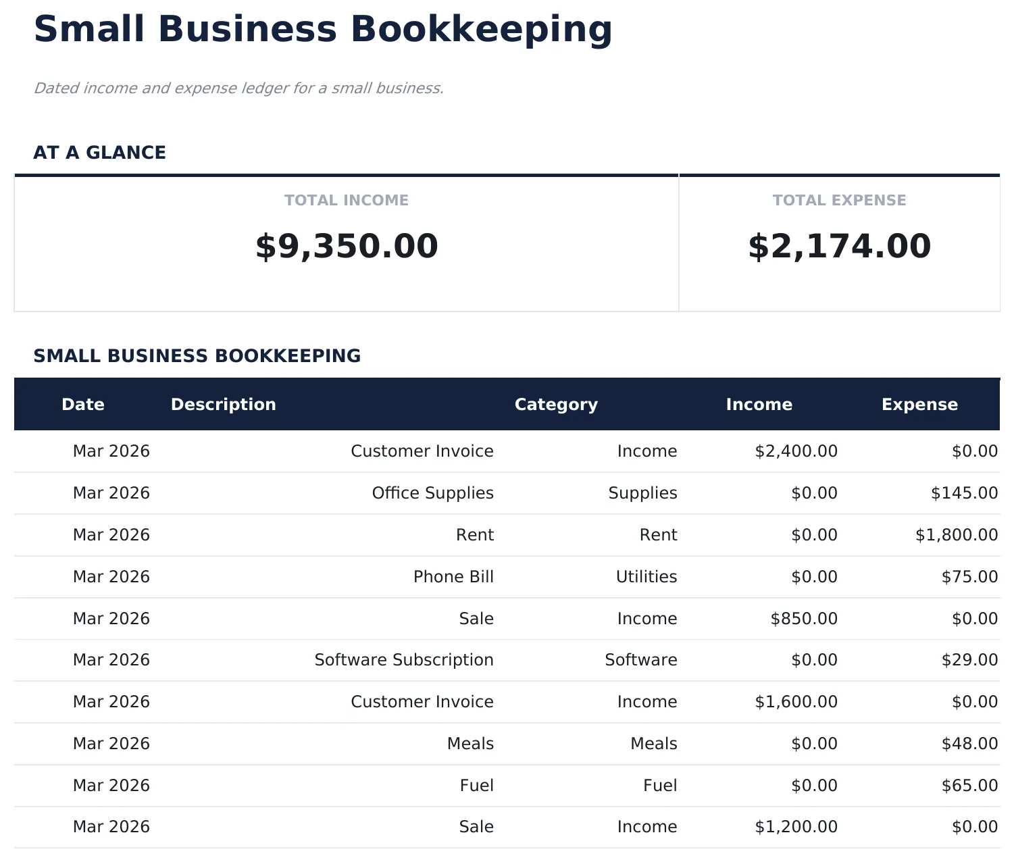Select the Software Subscription row
This screenshot has height=862, width=1014.
[403, 660]
